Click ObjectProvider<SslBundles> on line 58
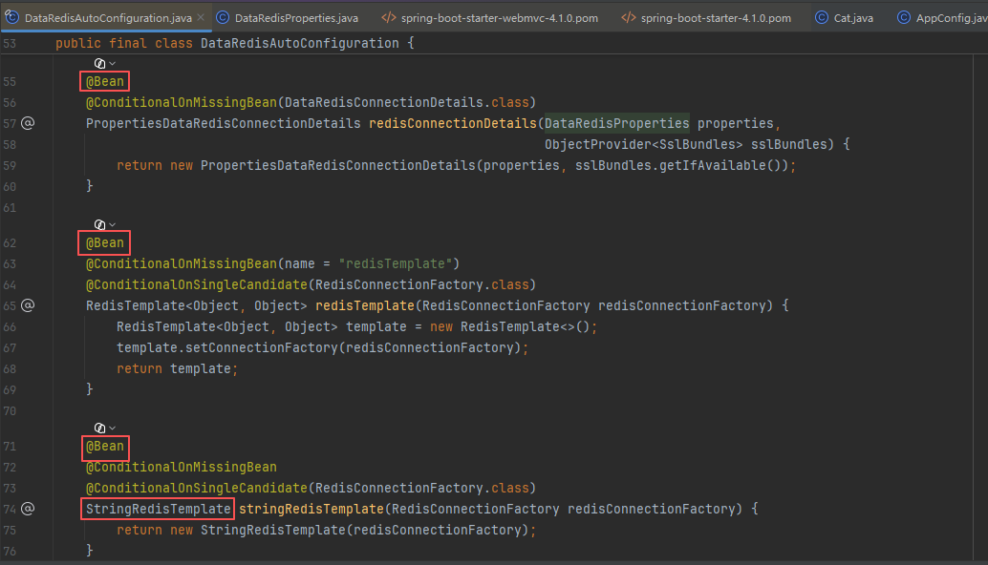The width and height of the screenshot is (988, 565). point(643,145)
